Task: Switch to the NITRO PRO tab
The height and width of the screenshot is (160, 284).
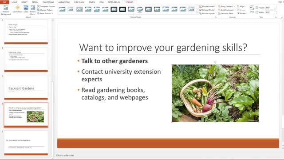Action: tap(114, 2)
